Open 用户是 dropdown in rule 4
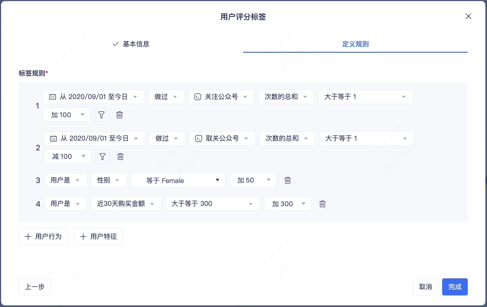 (x=66, y=204)
